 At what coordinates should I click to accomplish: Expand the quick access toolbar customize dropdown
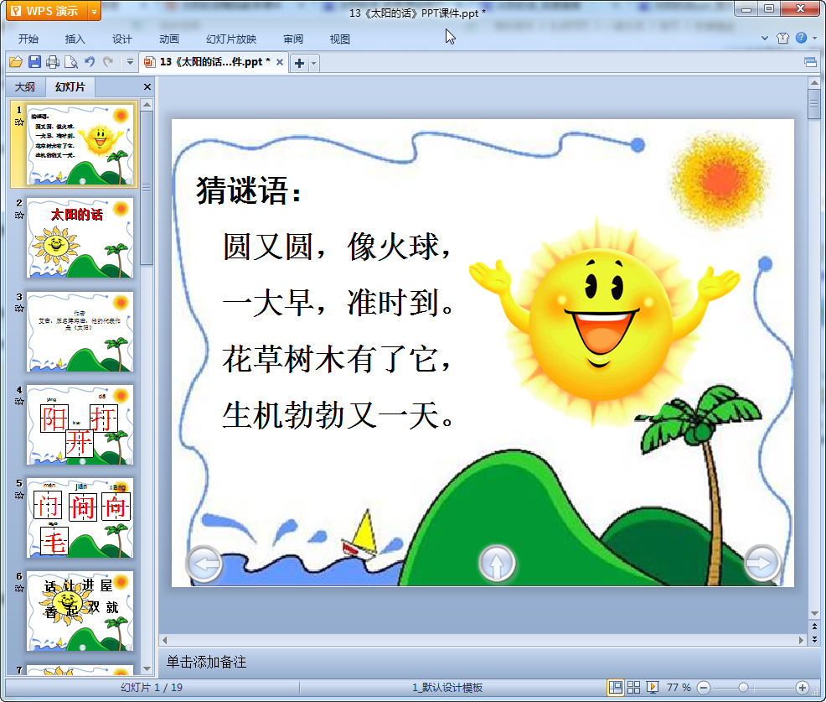[x=130, y=62]
